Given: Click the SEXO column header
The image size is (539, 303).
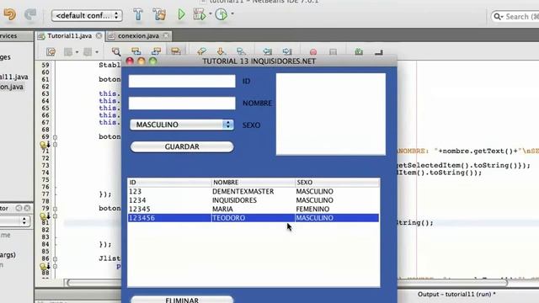Looking at the screenshot, I should coord(337,183).
